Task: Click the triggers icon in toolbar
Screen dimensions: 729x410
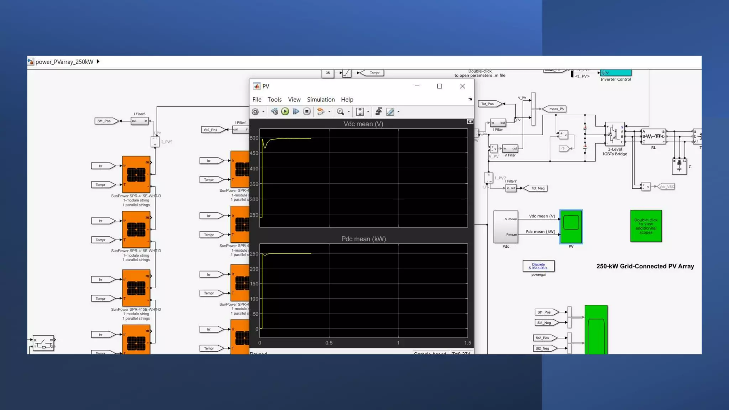Action: click(379, 112)
